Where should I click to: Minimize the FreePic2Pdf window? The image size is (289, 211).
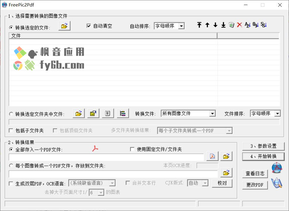click(246, 5)
